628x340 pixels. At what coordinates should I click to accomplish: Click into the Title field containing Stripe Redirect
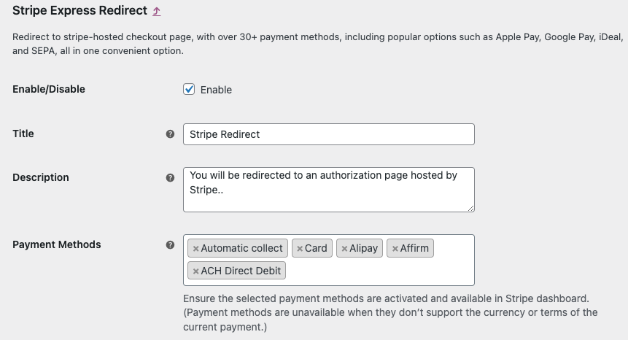point(329,134)
